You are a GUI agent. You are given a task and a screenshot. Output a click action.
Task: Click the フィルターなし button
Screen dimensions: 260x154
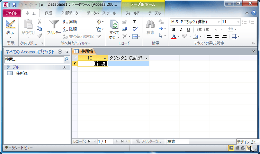(148, 141)
